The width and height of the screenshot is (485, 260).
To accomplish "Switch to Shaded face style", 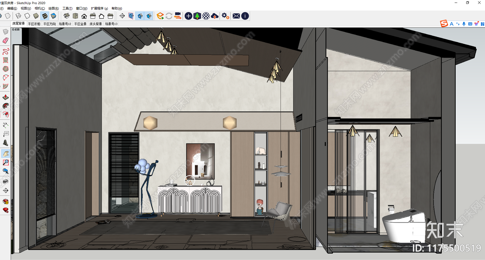I will [x=36, y=16].
